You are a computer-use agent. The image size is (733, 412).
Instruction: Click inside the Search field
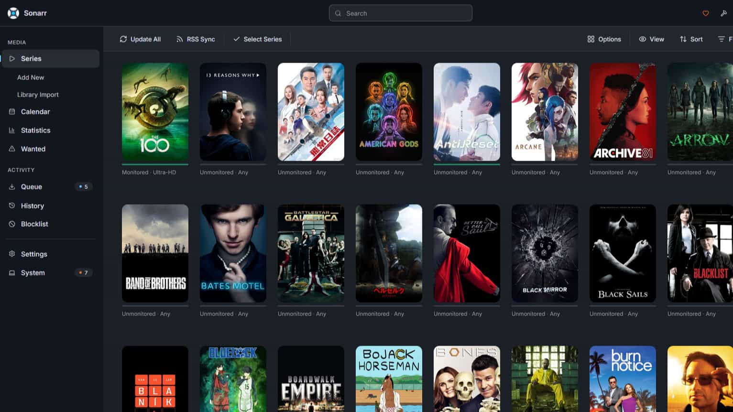pyautogui.click(x=401, y=13)
